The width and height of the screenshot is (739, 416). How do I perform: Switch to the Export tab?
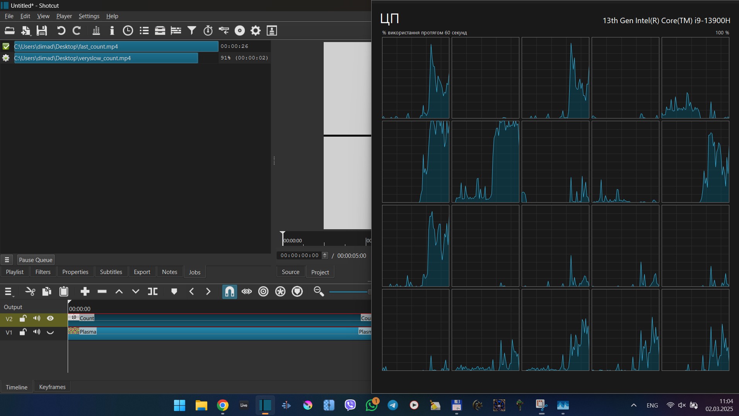tap(142, 272)
